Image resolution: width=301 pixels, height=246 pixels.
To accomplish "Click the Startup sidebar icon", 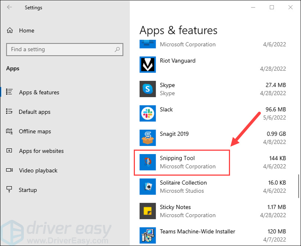I will pos(9,189).
